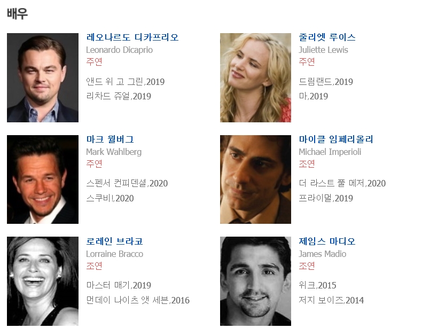Select the photo beside the James Madio entry
This screenshot has height=336, width=422.
coord(255,281)
